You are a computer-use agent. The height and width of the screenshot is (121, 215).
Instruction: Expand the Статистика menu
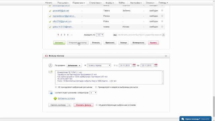pyautogui.click(x=95, y=3)
